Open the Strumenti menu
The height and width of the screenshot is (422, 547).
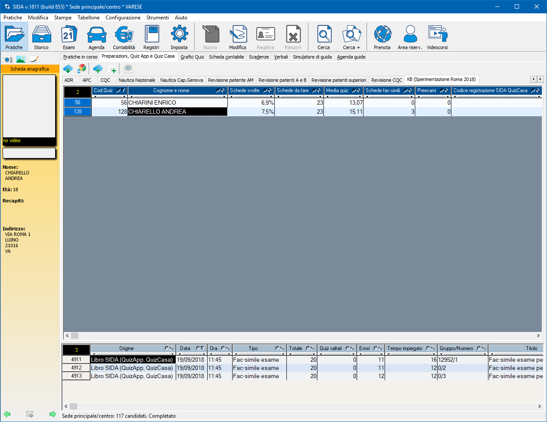[x=157, y=18]
